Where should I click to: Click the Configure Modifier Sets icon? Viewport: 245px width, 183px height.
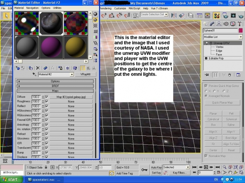tap(238, 75)
